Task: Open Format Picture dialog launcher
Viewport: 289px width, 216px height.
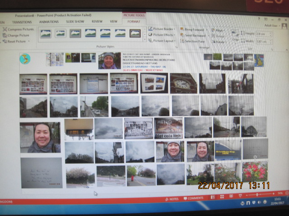Action: (176, 47)
